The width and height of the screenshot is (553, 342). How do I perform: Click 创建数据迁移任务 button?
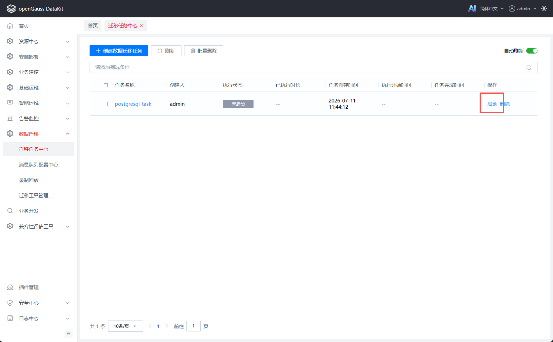point(119,51)
